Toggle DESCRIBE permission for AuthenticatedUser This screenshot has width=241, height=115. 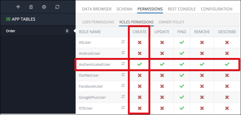(x=227, y=64)
